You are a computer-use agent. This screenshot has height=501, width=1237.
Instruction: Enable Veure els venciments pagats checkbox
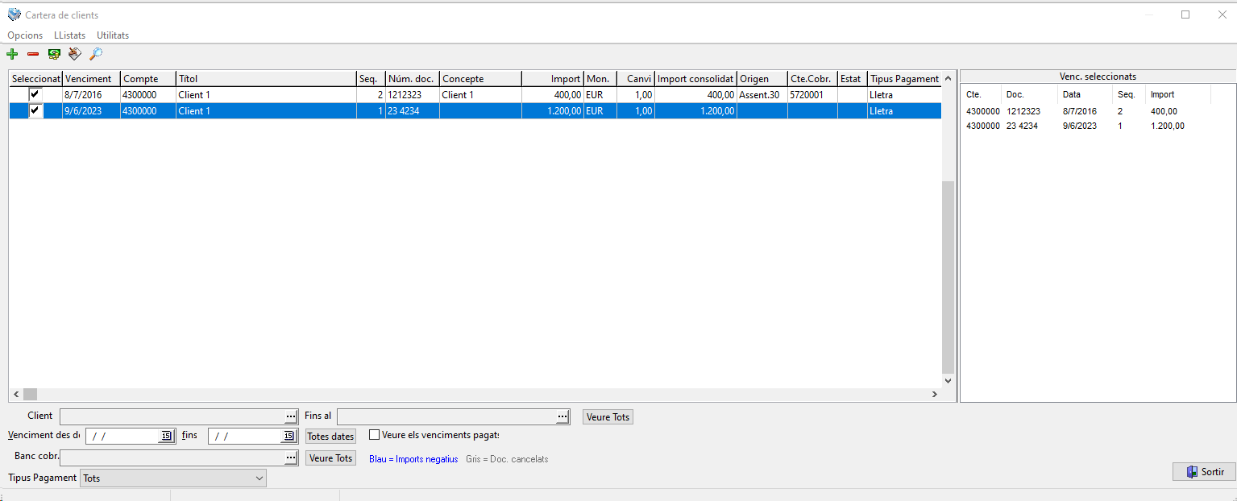pos(375,435)
